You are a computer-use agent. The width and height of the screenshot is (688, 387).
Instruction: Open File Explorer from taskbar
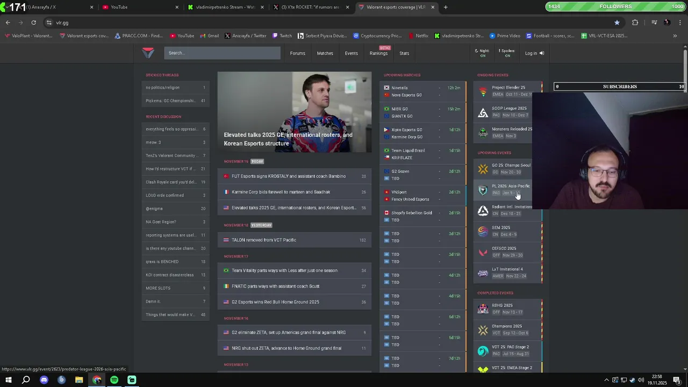tap(79, 380)
